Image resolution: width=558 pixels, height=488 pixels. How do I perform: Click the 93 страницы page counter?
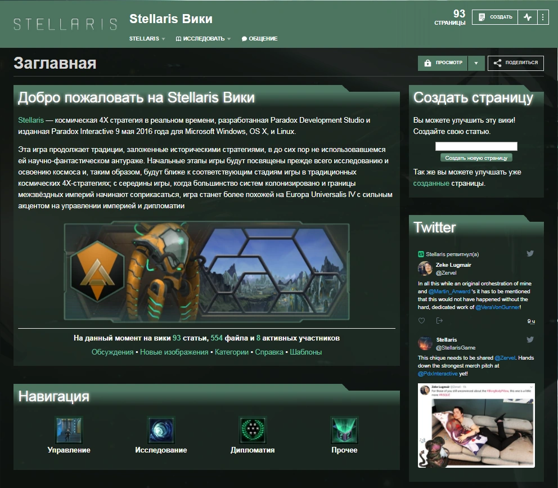point(450,17)
